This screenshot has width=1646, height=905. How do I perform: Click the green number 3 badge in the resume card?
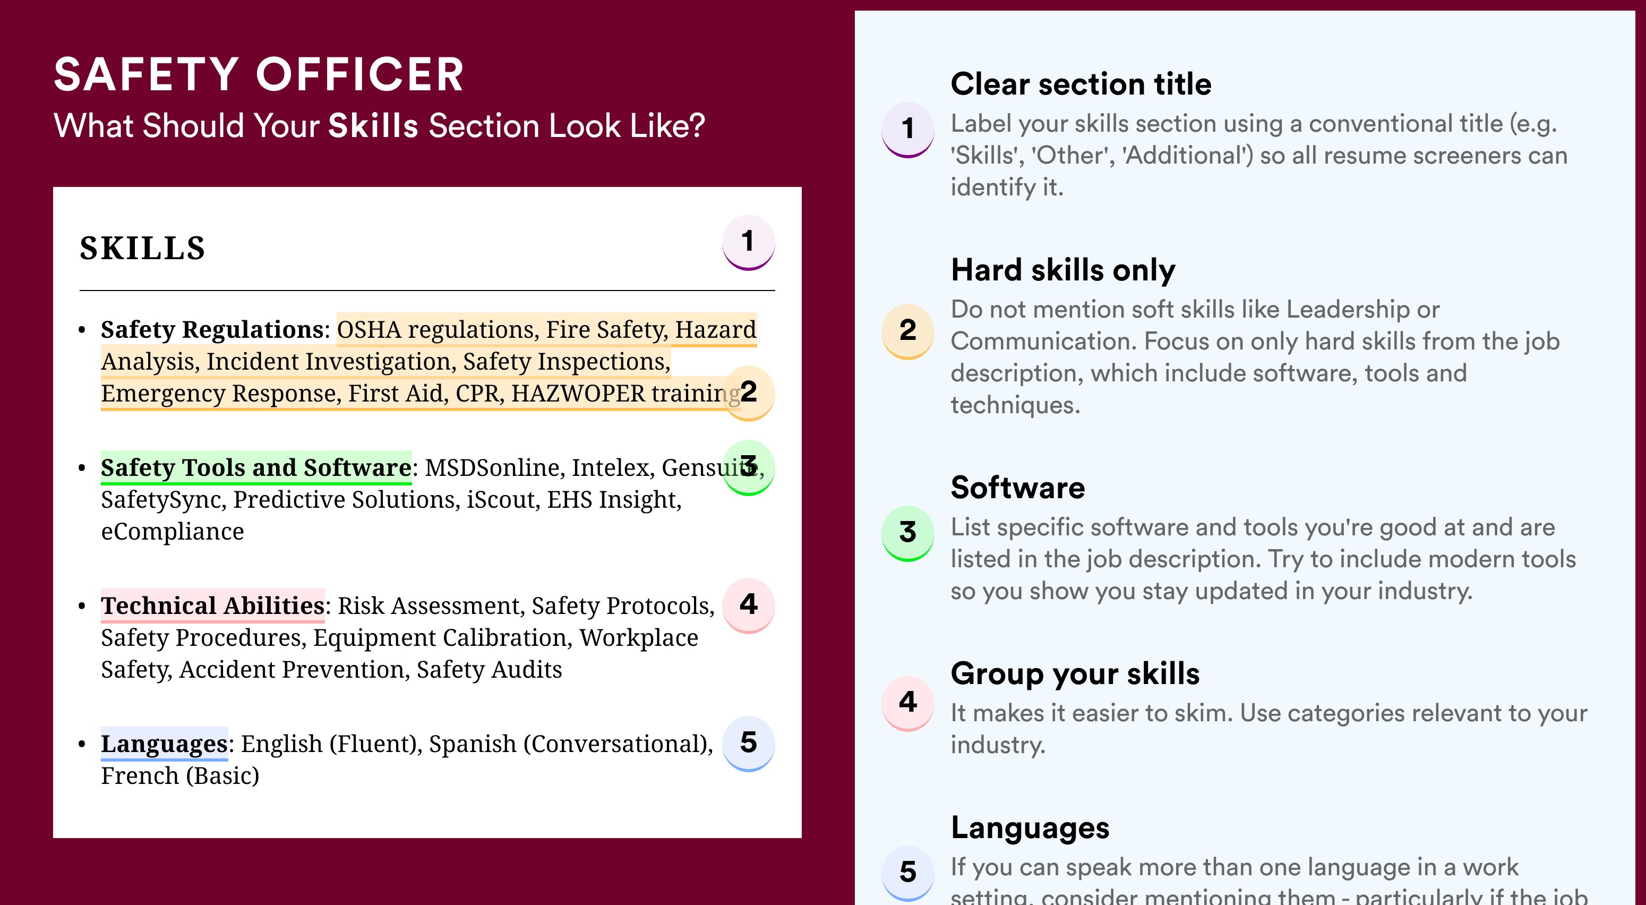click(x=748, y=467)
